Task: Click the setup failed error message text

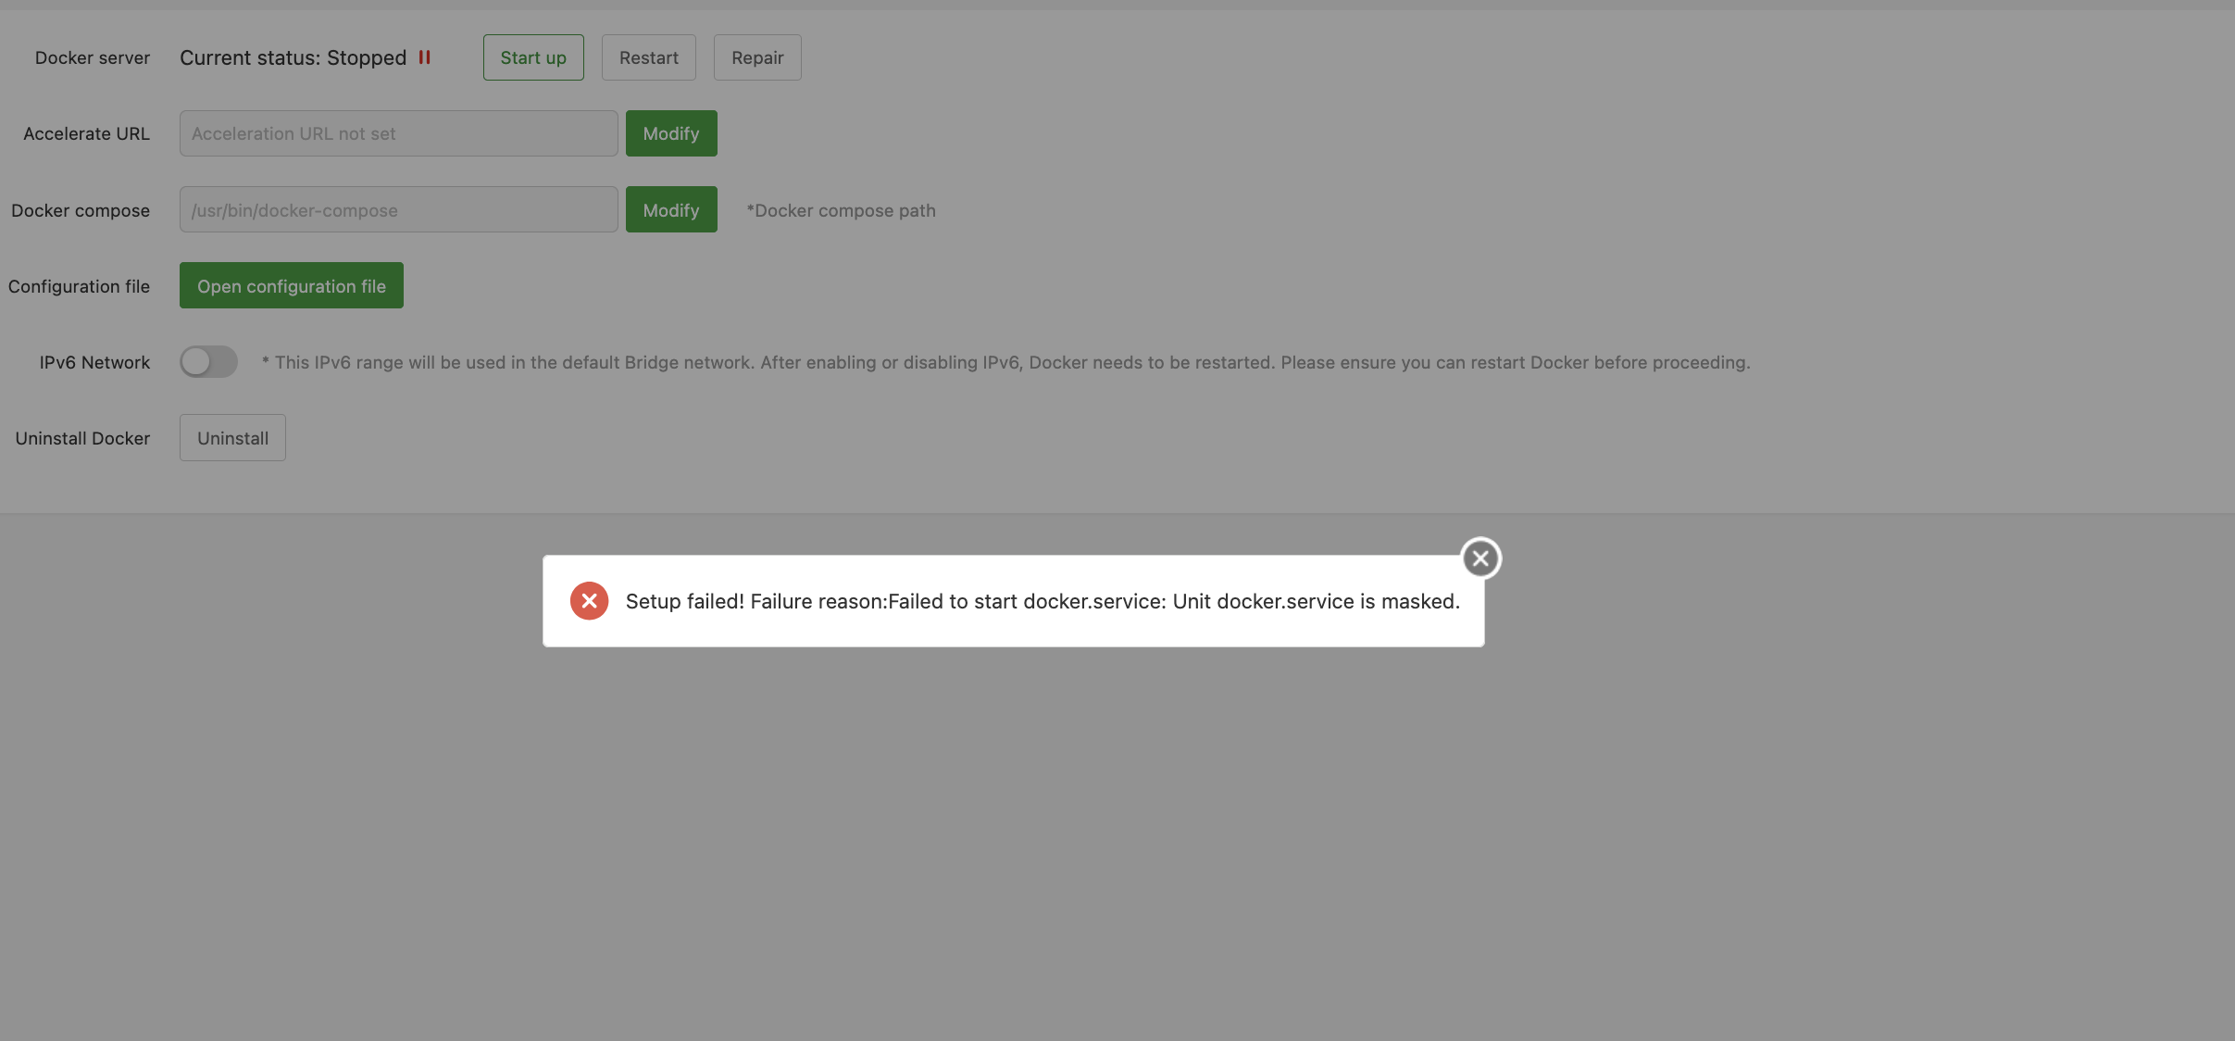Action: 1042,602
